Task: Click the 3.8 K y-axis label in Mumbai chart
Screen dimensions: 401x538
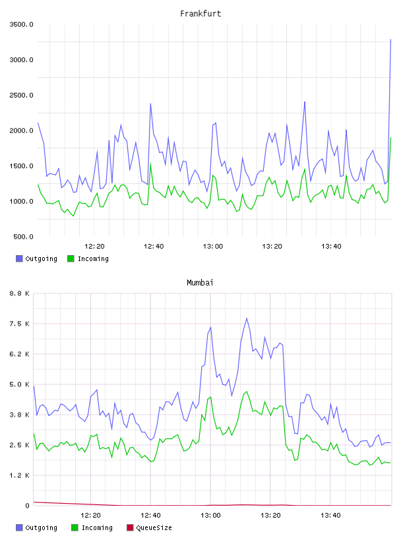Action: tap(19, 415)
